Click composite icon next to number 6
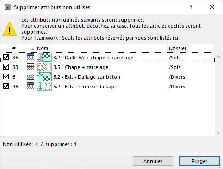This screenshot has height=169, width=223. point(31,77)
